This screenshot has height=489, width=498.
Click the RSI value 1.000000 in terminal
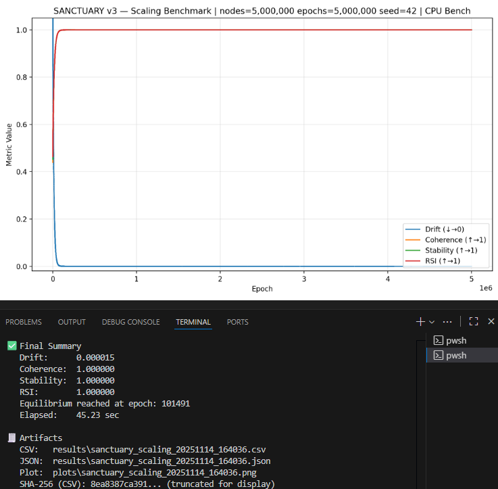[95, 392]
